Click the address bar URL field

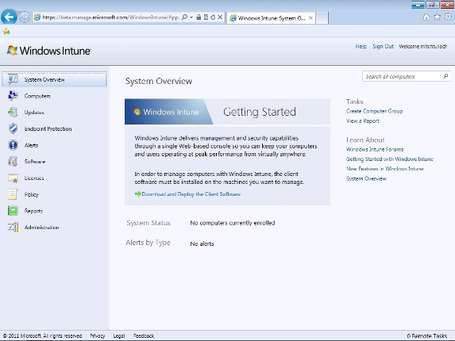[111, 17]
